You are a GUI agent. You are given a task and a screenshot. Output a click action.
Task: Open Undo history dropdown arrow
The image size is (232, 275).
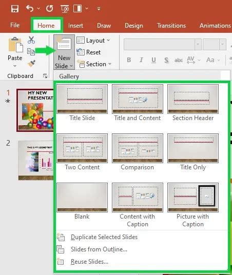coord(38,8)
